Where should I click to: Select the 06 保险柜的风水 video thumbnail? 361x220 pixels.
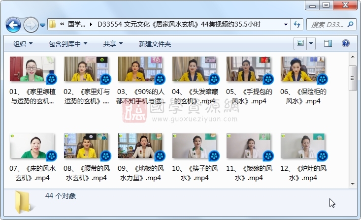coord(303,69)
